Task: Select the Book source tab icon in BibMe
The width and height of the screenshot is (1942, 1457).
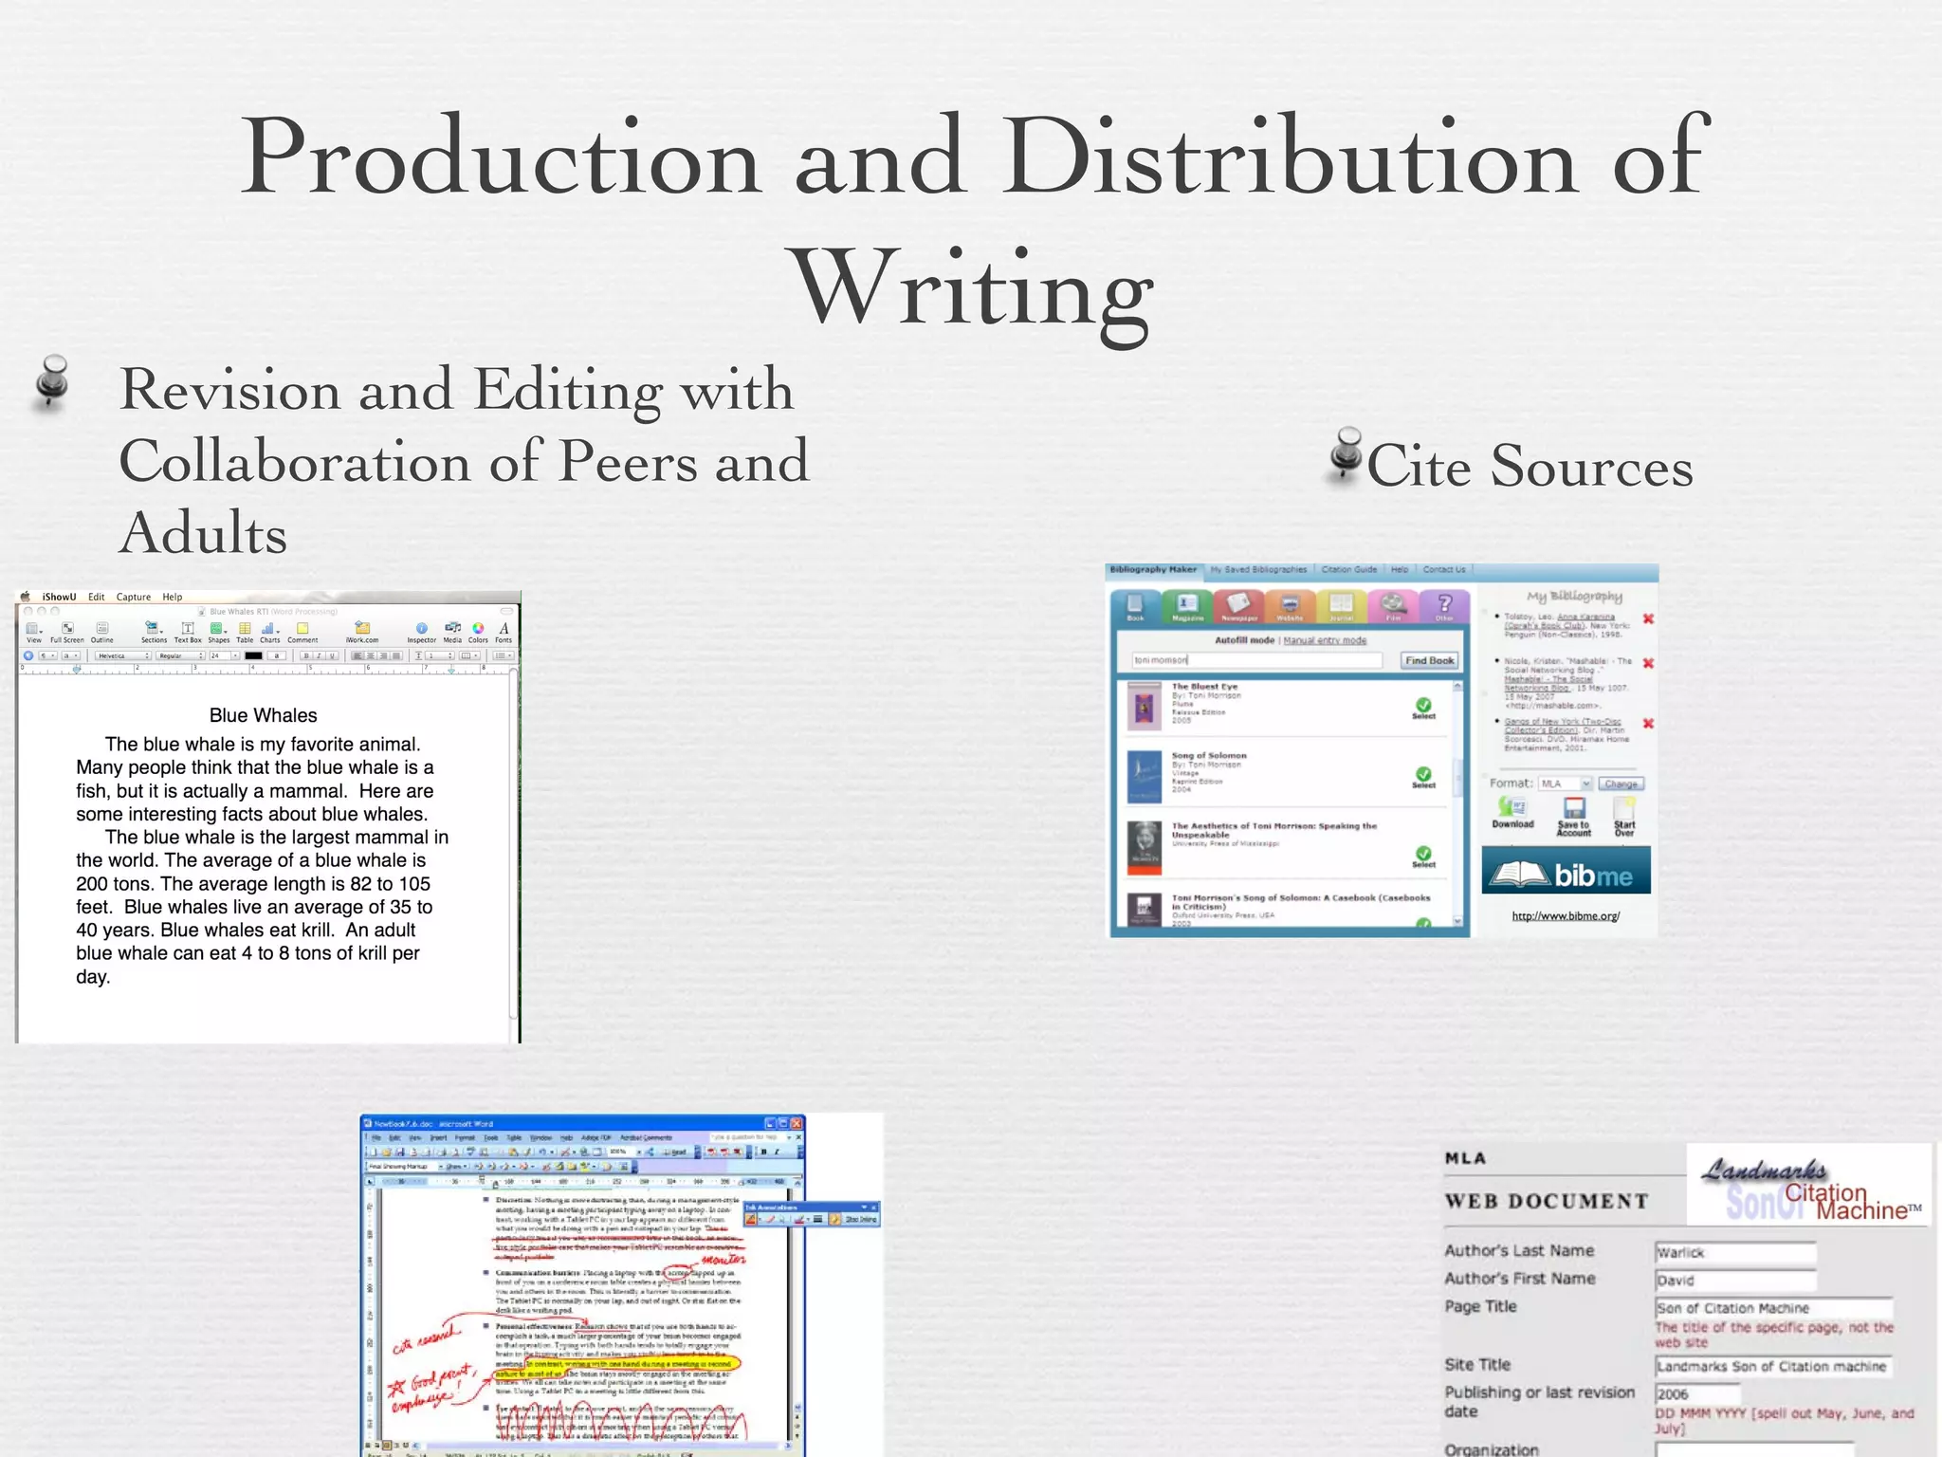Action: coord(1135,607)
